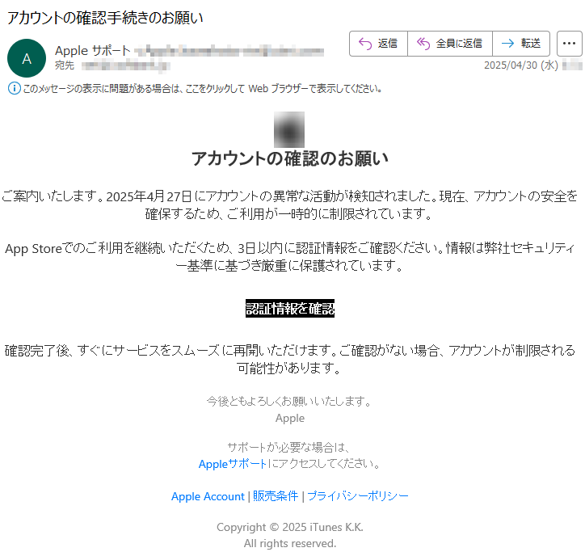
Task: Open the three-dot more actions menu
Action: [570, 44]
